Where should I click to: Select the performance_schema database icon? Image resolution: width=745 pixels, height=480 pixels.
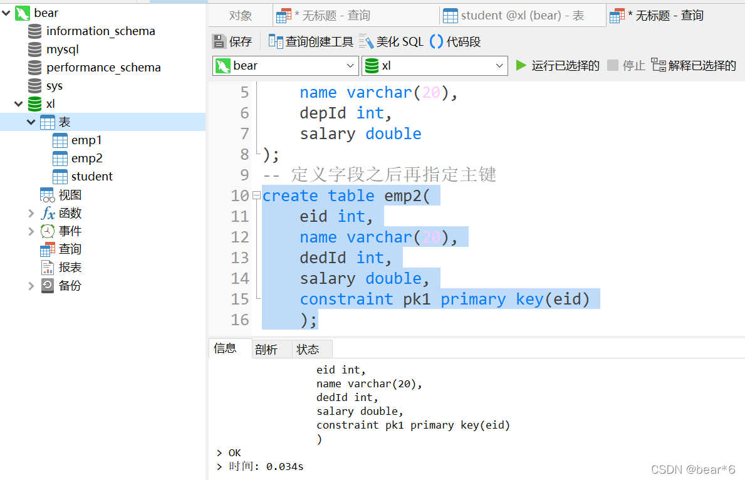click(34, 68)
